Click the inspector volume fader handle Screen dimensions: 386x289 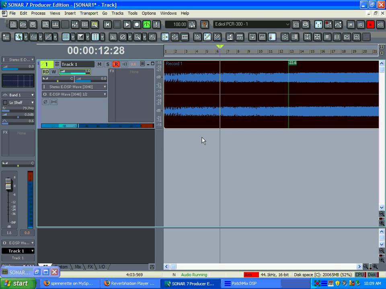pyautogui.click(x=8, y=184)
